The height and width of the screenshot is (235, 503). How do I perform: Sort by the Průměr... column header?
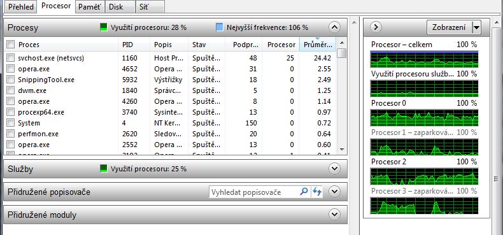pos(318,45)
